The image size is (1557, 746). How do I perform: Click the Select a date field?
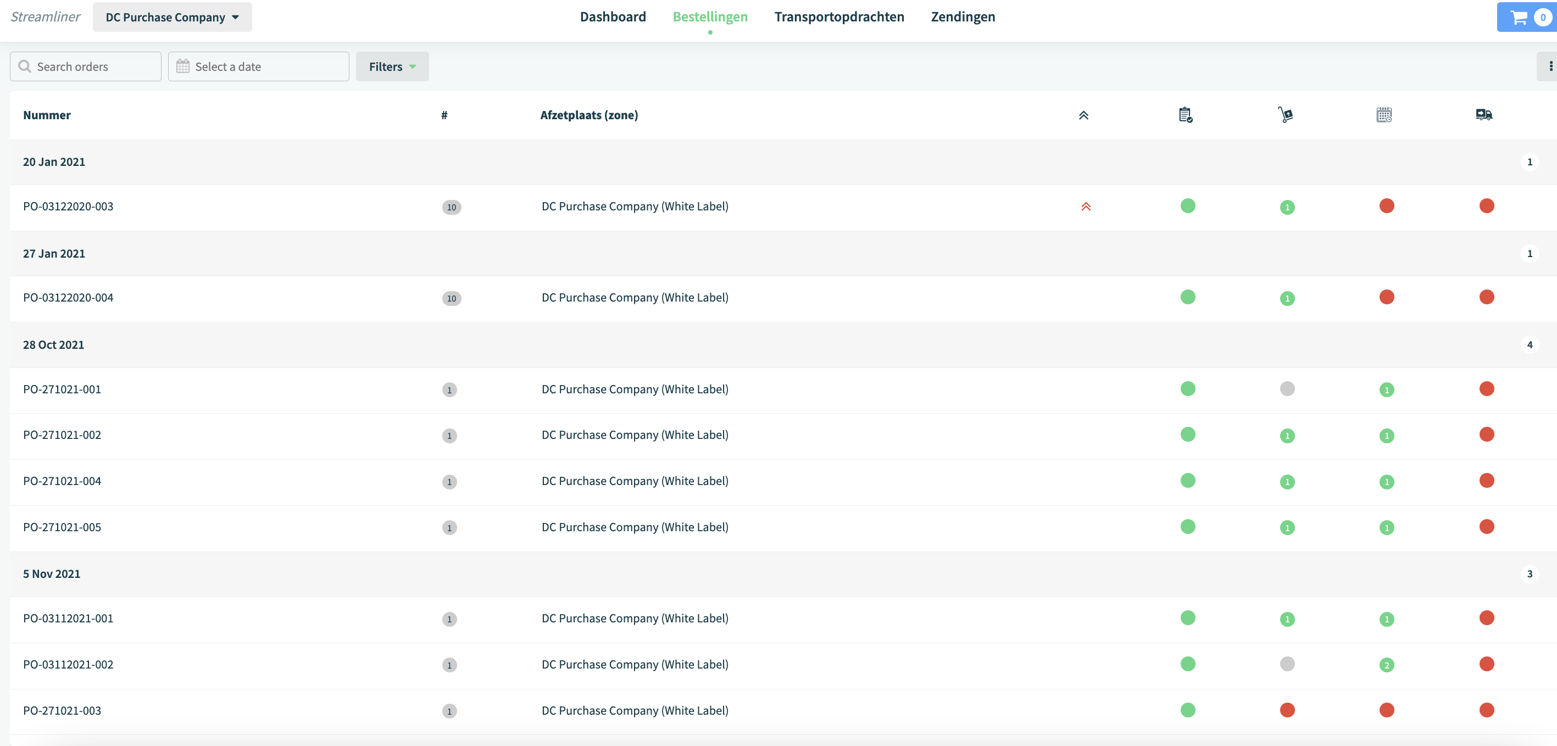point(258,66)
